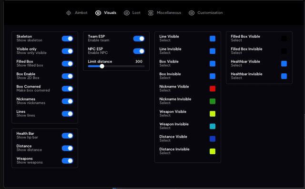Click the Healthbar Invisible label
This screenshot has width=305, height=189.
pyautogui.click(x=246, y=74)
